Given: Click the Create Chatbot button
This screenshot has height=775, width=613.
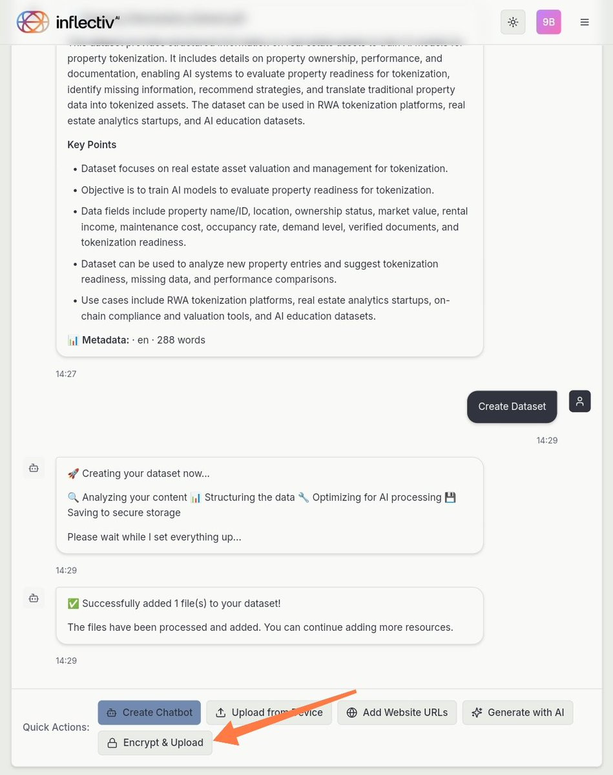Looking at the screenshot, I should click(149, 712).
